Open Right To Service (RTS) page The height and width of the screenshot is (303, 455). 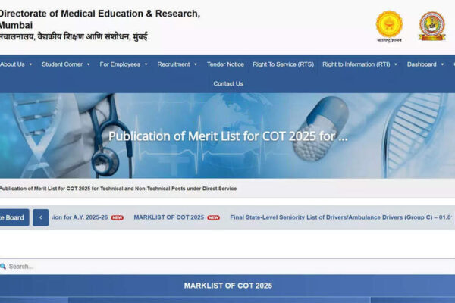pos(283,64)
